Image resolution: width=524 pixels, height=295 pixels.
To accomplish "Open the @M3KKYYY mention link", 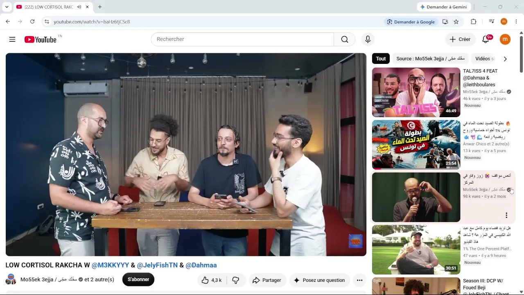I will (110, 265).
